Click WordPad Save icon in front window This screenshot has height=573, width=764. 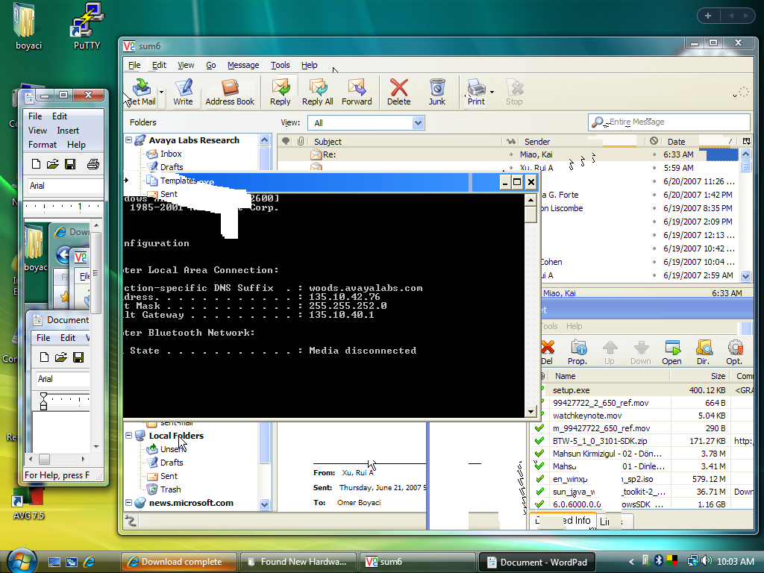pos(70,164)
